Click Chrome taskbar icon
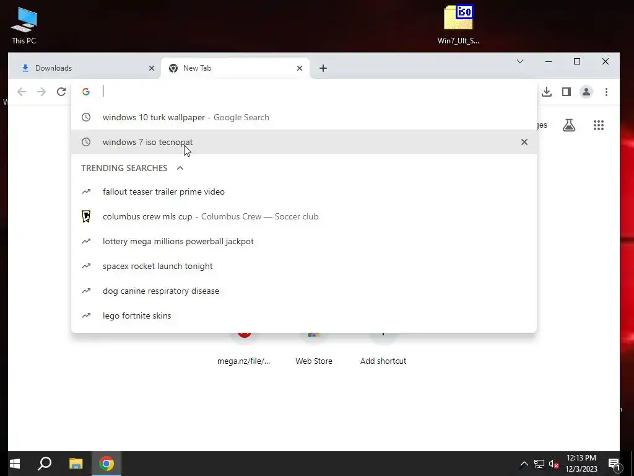The width and height of the screenshot is (634, 476). pyautogui.click(x=106, y=464)
